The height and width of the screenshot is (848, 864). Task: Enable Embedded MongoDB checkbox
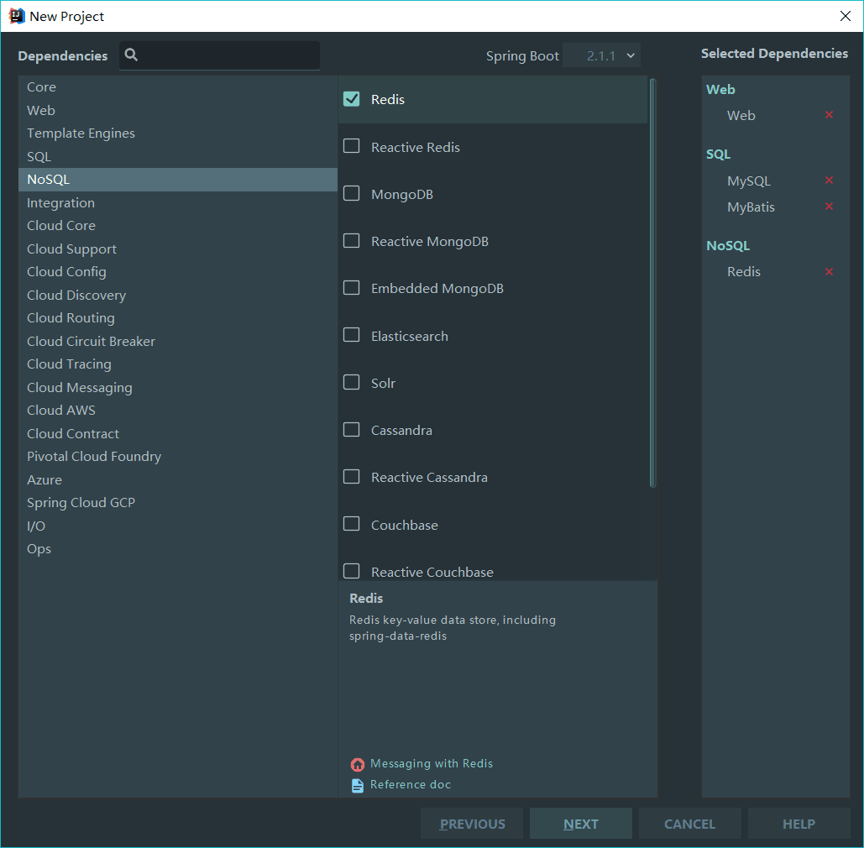352,288
